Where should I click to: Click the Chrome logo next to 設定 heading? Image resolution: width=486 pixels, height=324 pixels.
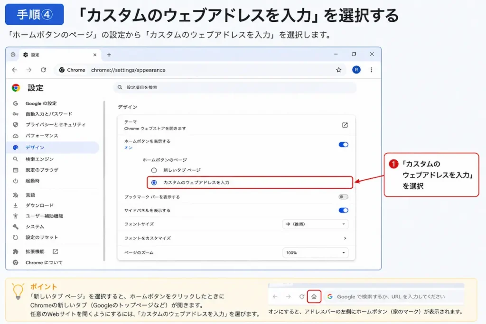click(16, 88)
